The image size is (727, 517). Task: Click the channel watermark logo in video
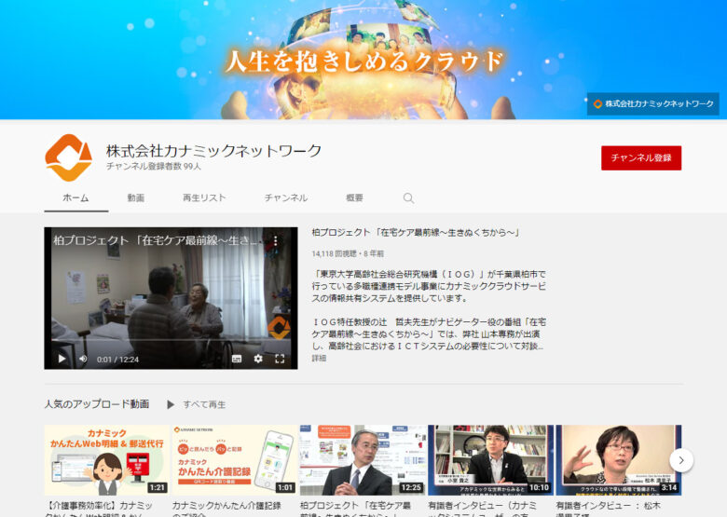pyautogui.click(x=279, y=327)
